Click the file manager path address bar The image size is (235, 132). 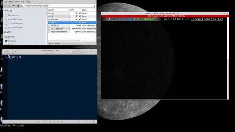[x=57, y=6]
